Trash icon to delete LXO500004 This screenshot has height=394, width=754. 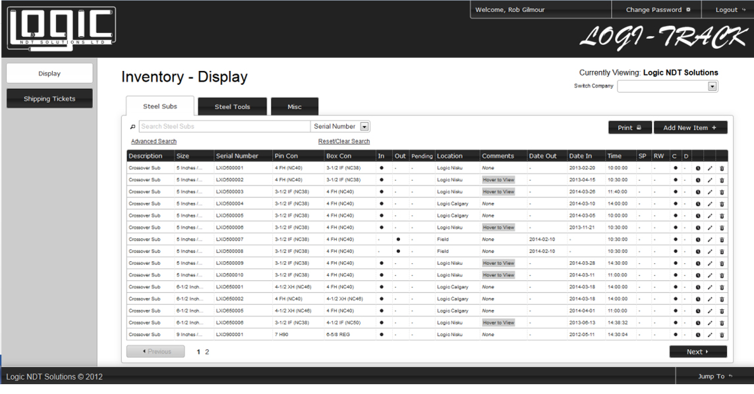722,204
